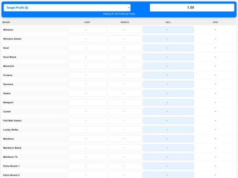238x178 pixels.
Task: Select the Marlboro Black sell field
Action: 168,148
